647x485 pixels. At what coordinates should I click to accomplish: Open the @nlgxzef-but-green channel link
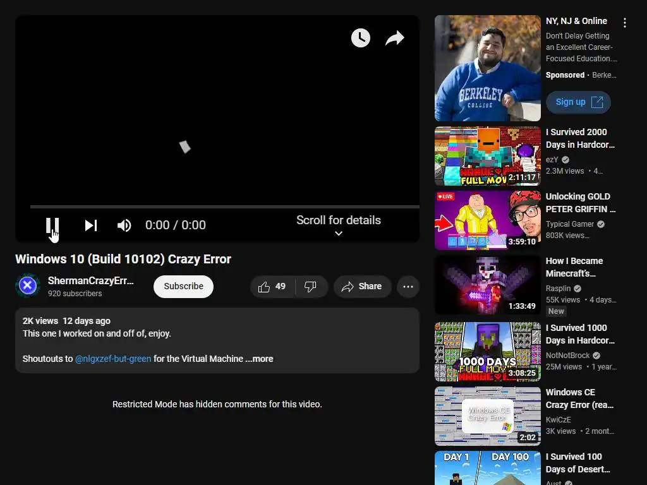click(113, 359)
